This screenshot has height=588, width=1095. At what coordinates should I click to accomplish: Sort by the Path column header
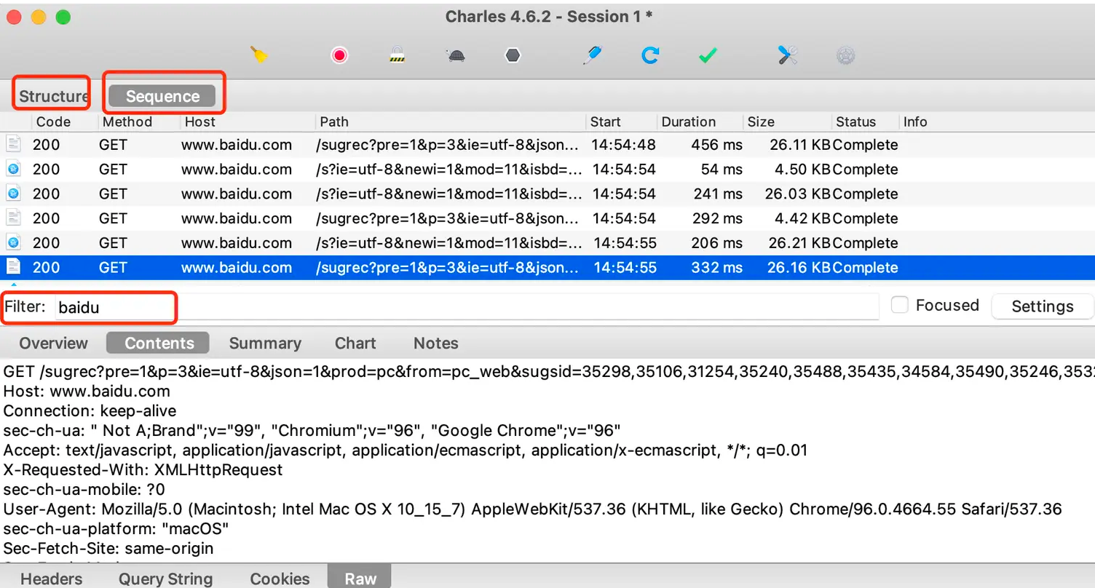pos(334,122)
